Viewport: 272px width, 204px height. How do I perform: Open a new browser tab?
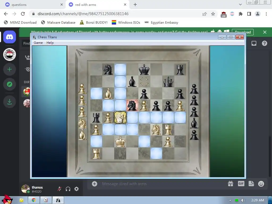point(135,5)
